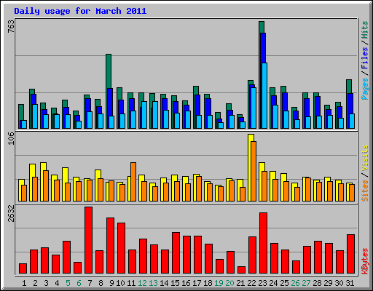373x291 pixels.
Task: Click the orange visits bar for day 11
Action: pos(133,182)
